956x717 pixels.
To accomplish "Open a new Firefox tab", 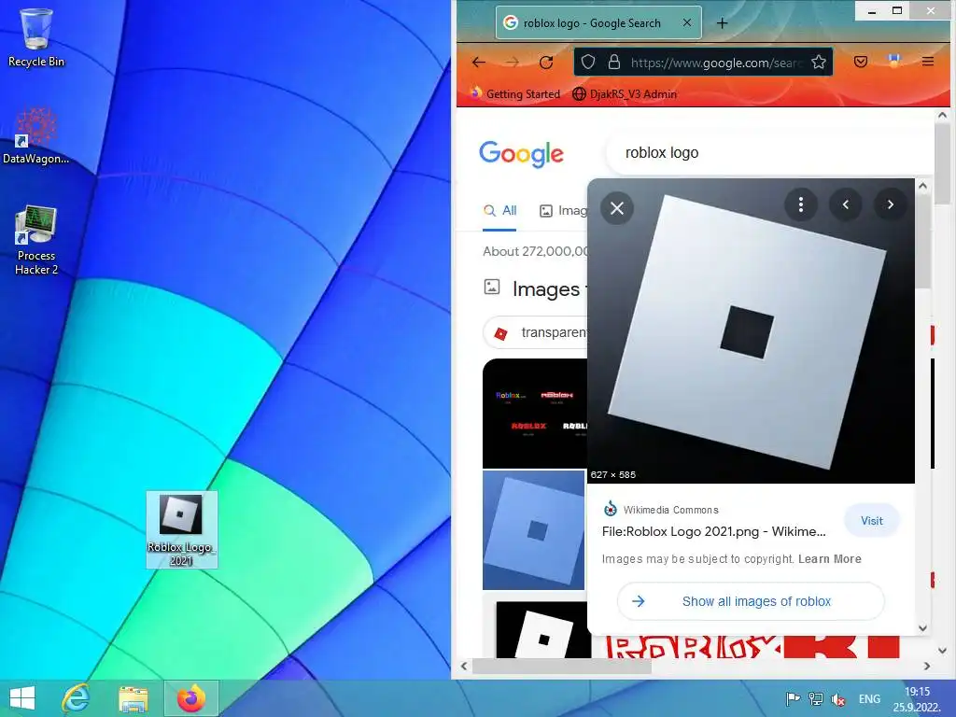I will point(722,23).
